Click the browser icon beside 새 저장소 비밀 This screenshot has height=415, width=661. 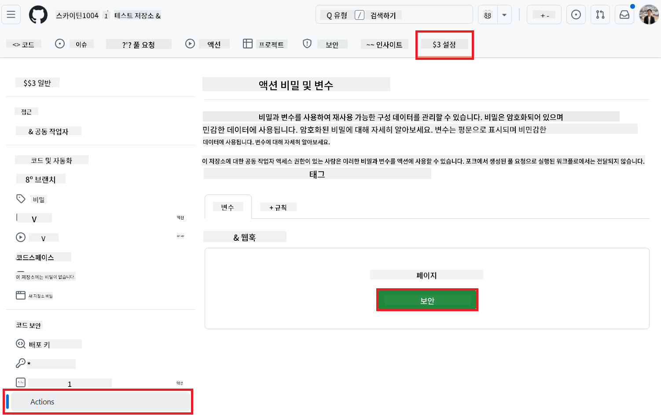click(21, 295)
